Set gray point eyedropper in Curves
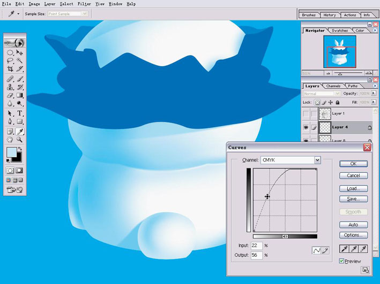Viewport: 380px width, 284px height. pos(354,249)
